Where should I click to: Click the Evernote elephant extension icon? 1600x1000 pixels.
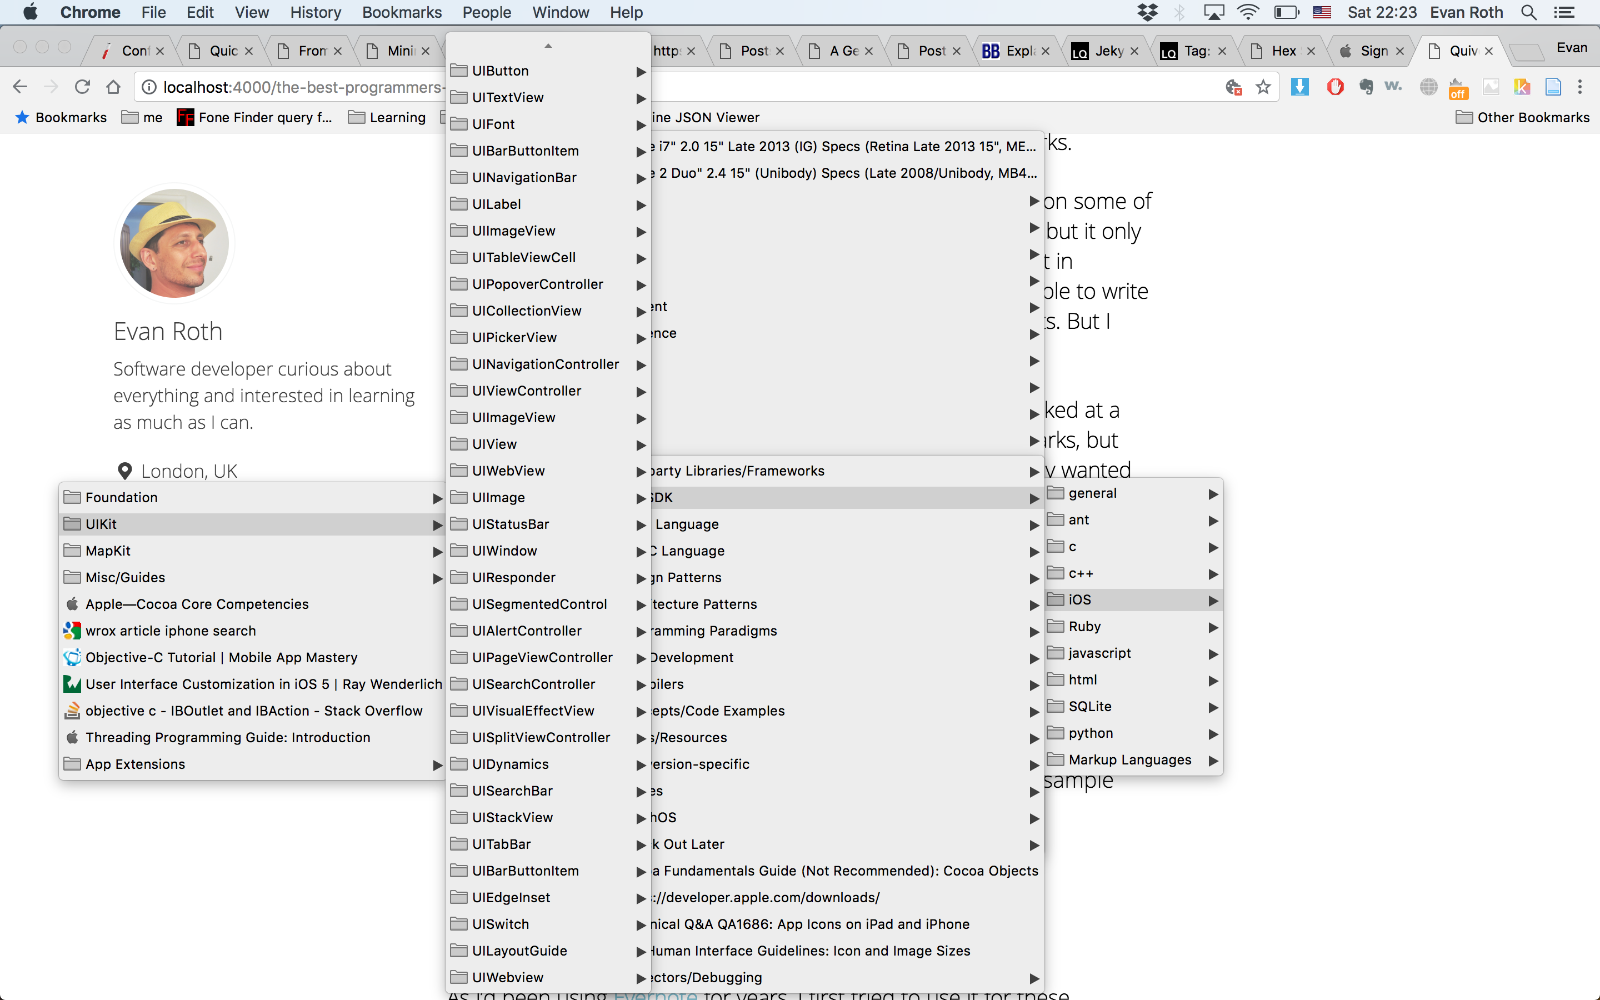tap(1366, 87)
